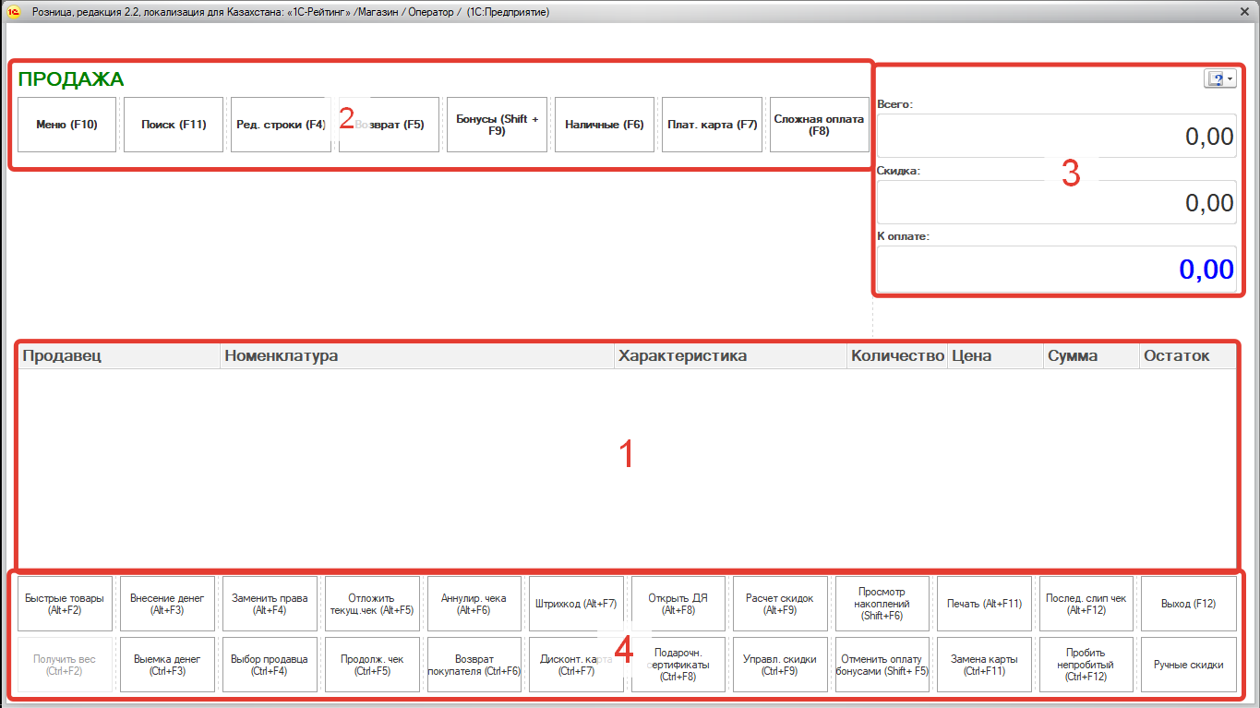This screenshot has width=1260, height=708.
Task: Click Выход (F12) exit button
Action: click(1188, 605)
